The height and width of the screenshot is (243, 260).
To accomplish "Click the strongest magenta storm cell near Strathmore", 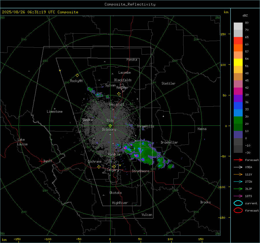I will click(136, 155).
